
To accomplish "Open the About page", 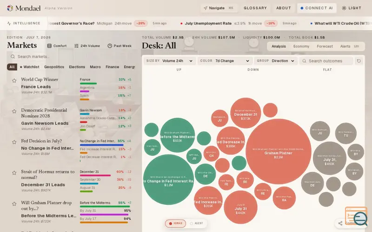I will [284, 8].
